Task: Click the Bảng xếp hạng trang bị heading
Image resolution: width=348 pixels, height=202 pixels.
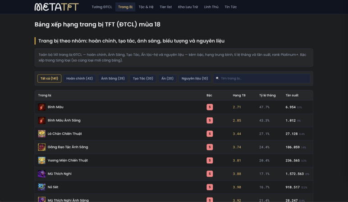Action: coord(97,24)
